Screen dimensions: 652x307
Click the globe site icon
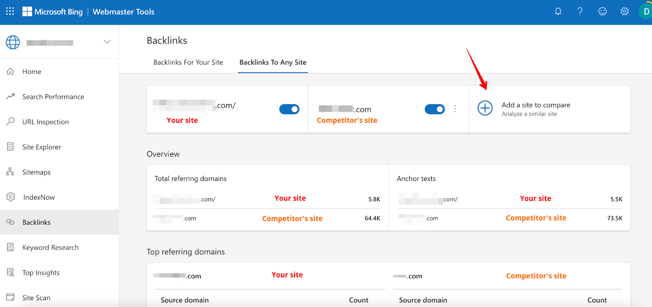pyautogui.click(x=13, y=42)
